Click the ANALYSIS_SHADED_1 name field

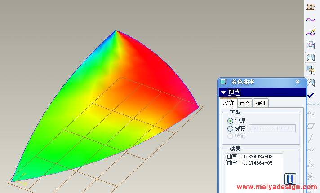(272, 128)
